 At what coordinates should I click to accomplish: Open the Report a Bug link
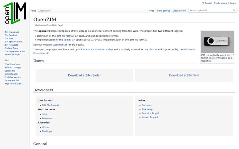click(150, 114)
